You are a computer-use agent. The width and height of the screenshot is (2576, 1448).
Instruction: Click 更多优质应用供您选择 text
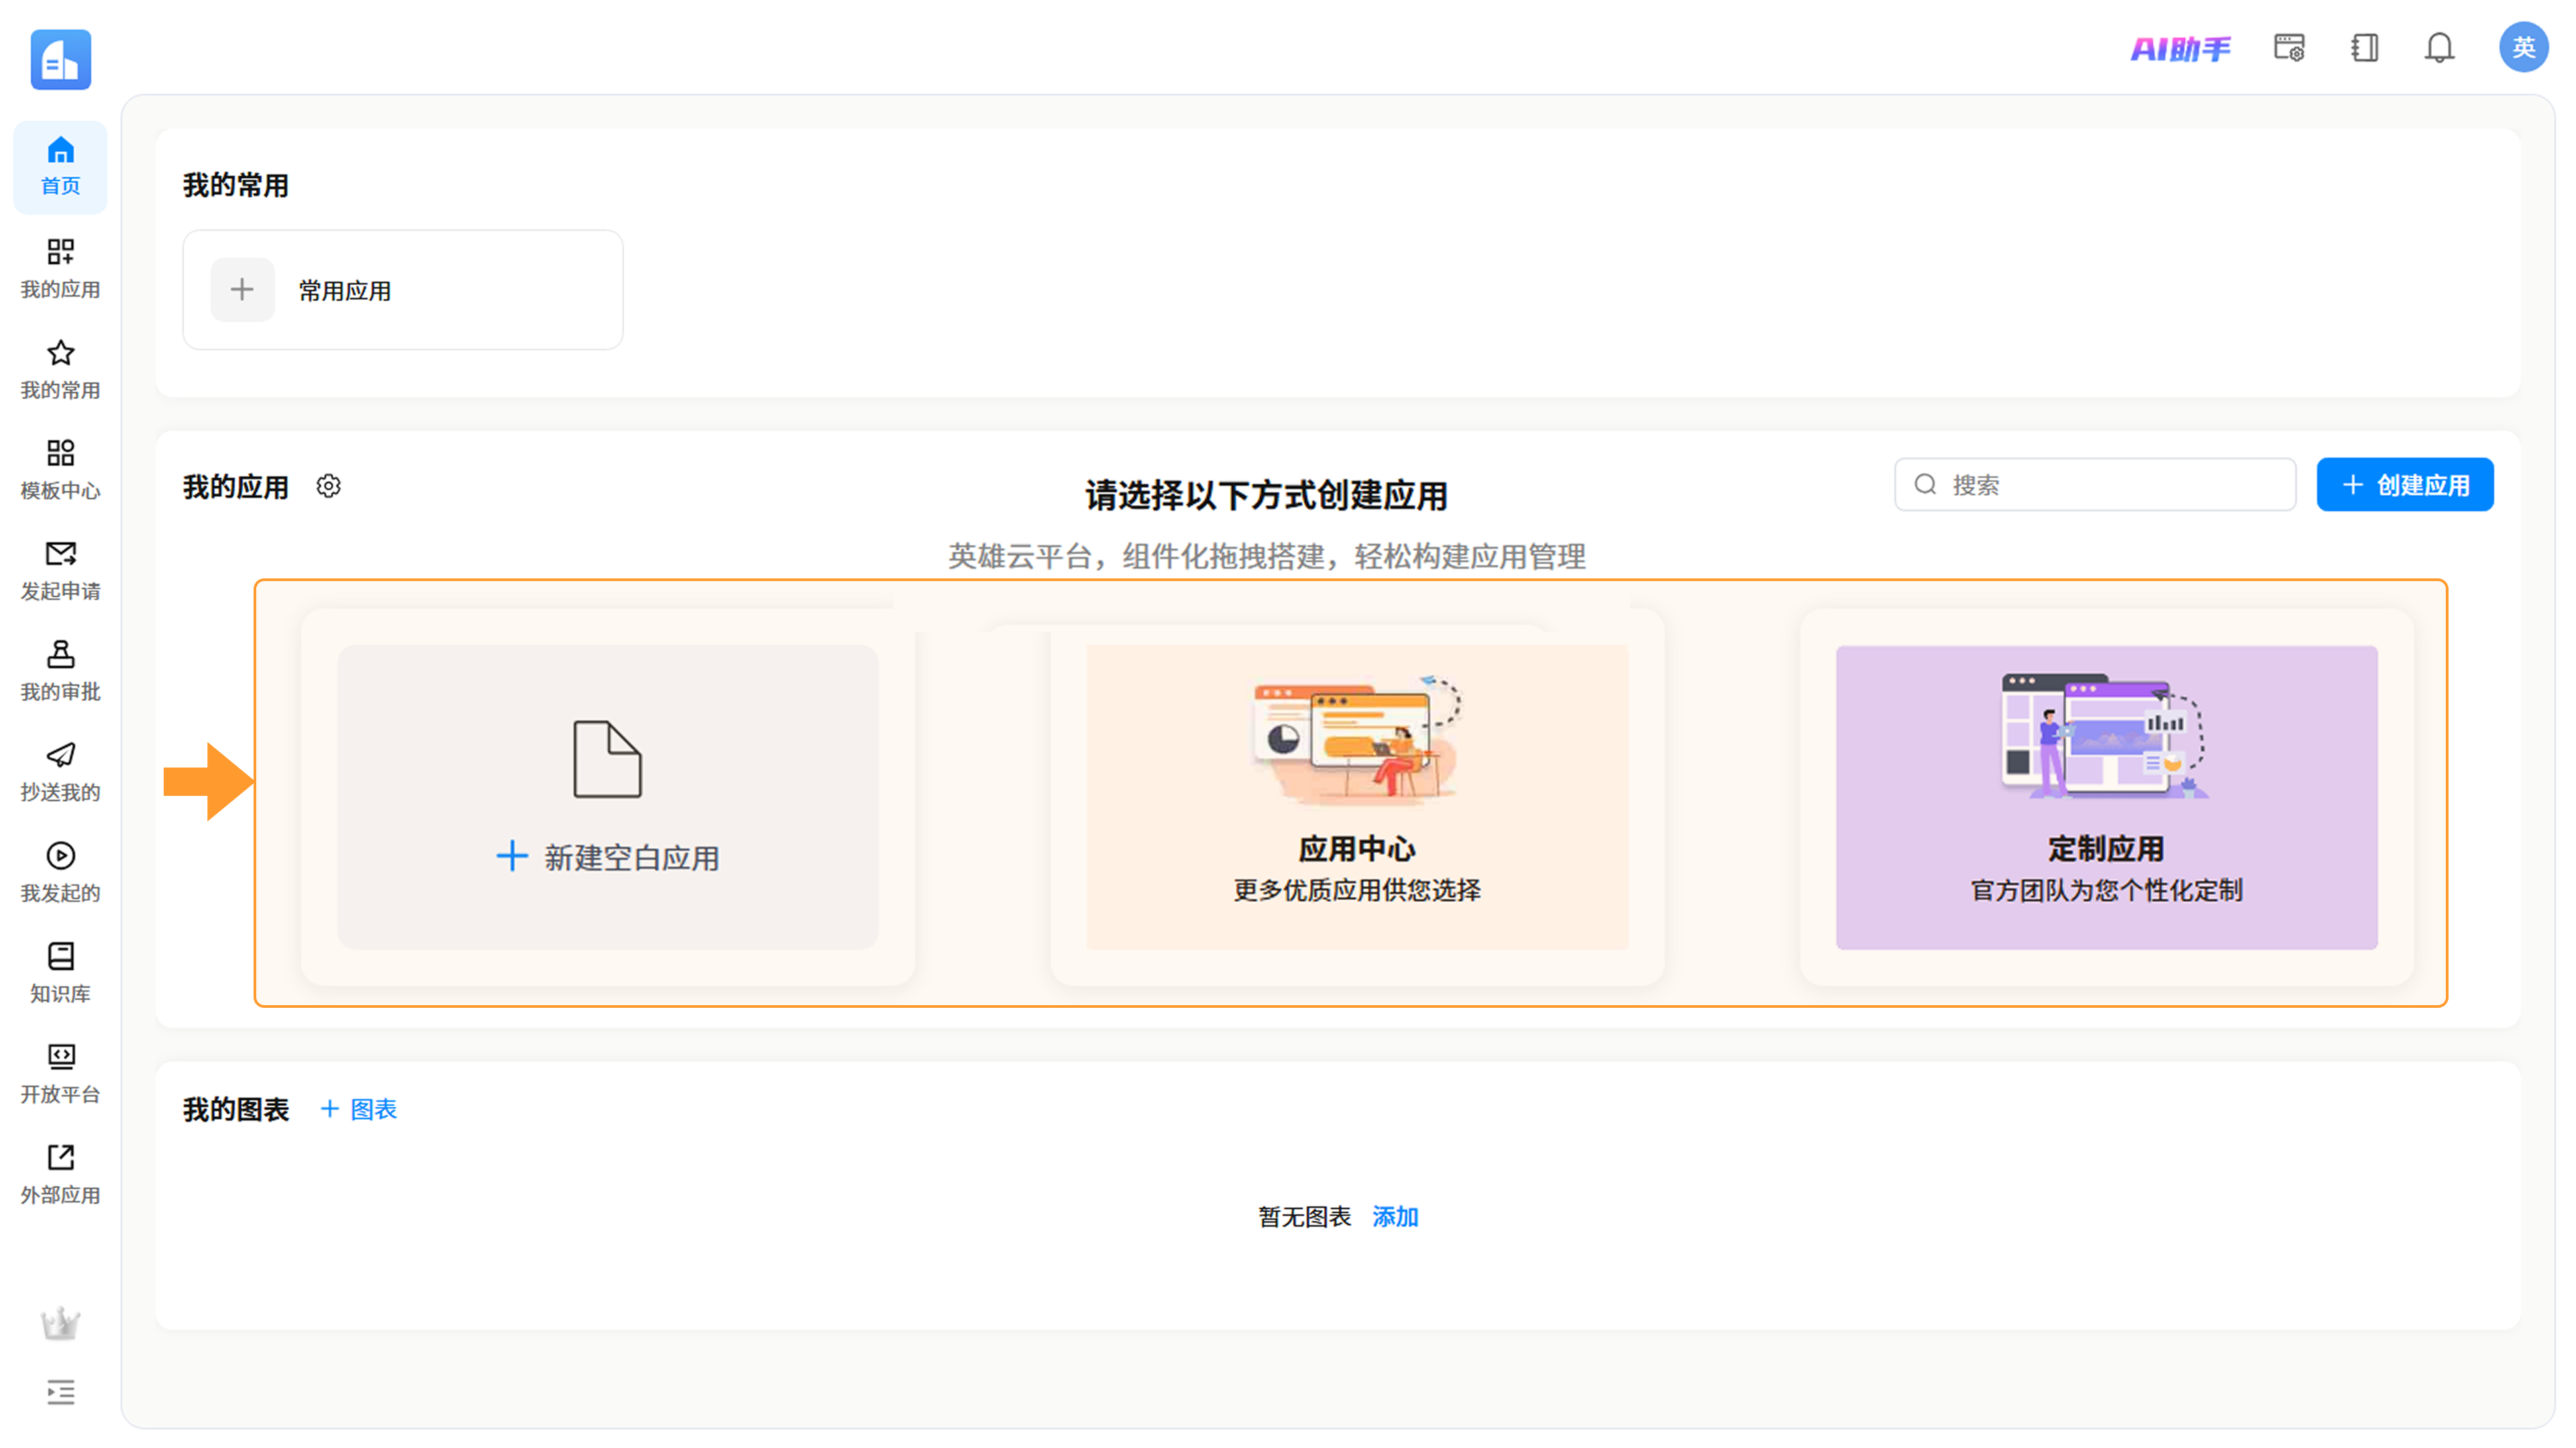[x=1357, y=890]
